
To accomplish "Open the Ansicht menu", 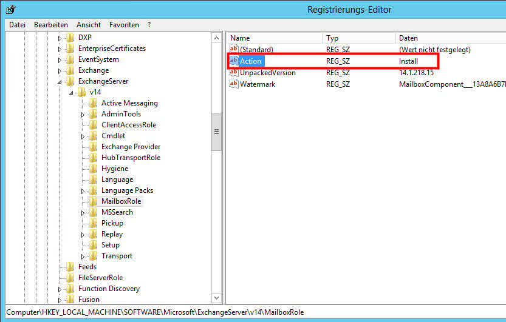I will coord(89,25).
